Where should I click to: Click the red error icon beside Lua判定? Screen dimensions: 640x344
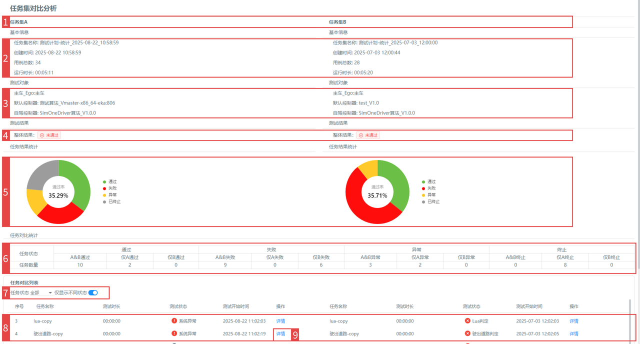467,321
